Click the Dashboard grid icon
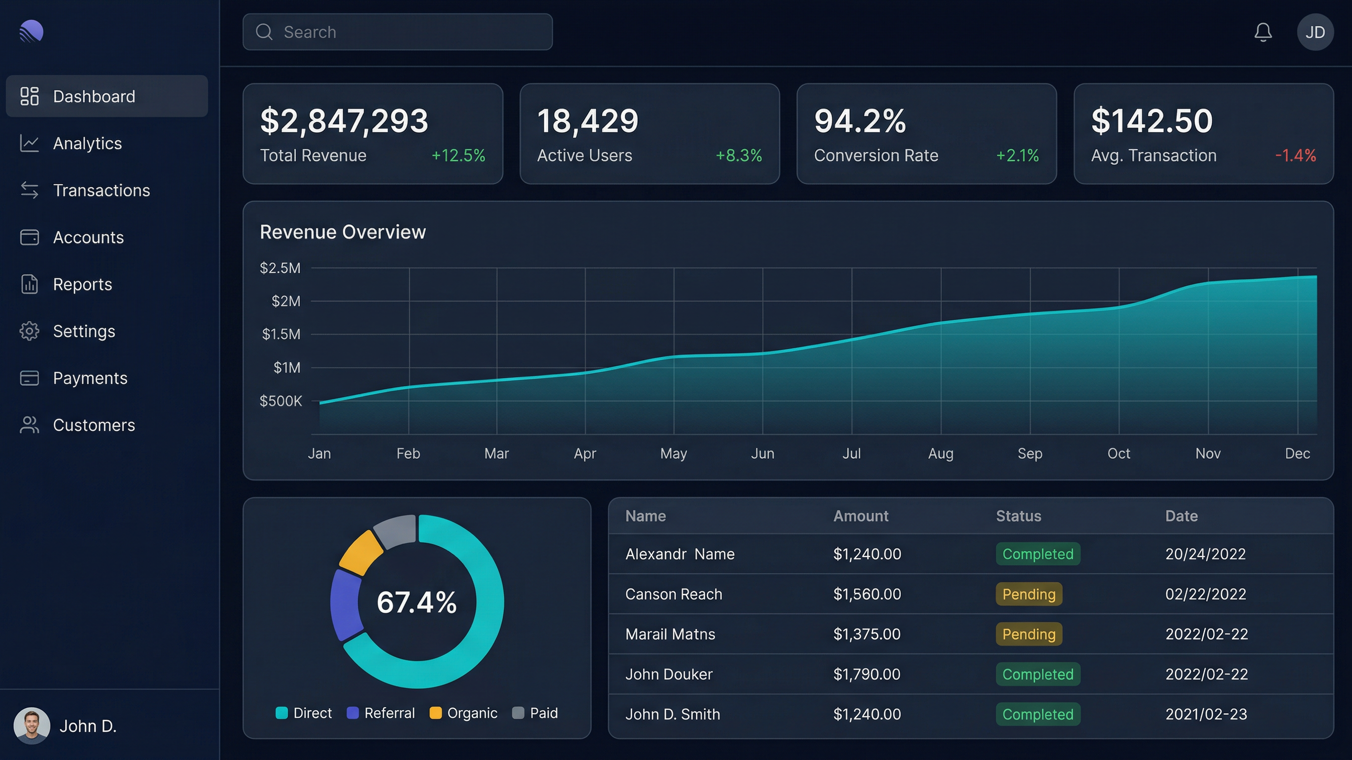 (30, 97)
